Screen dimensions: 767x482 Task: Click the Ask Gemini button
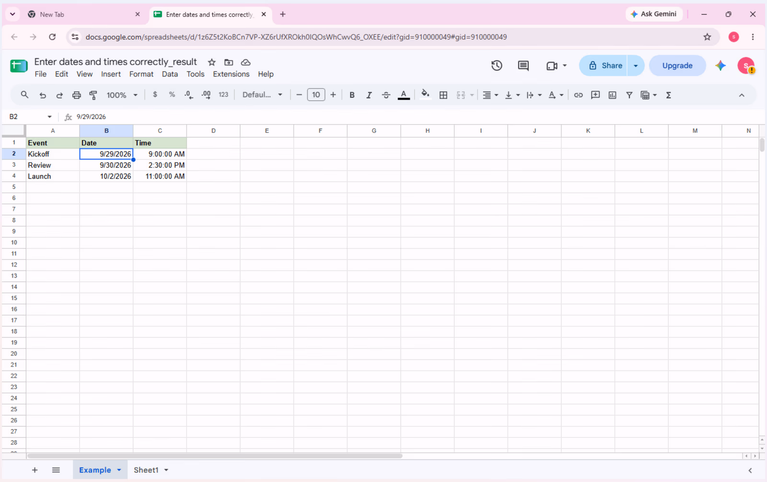pyautogui.click(x=654, y=14)
